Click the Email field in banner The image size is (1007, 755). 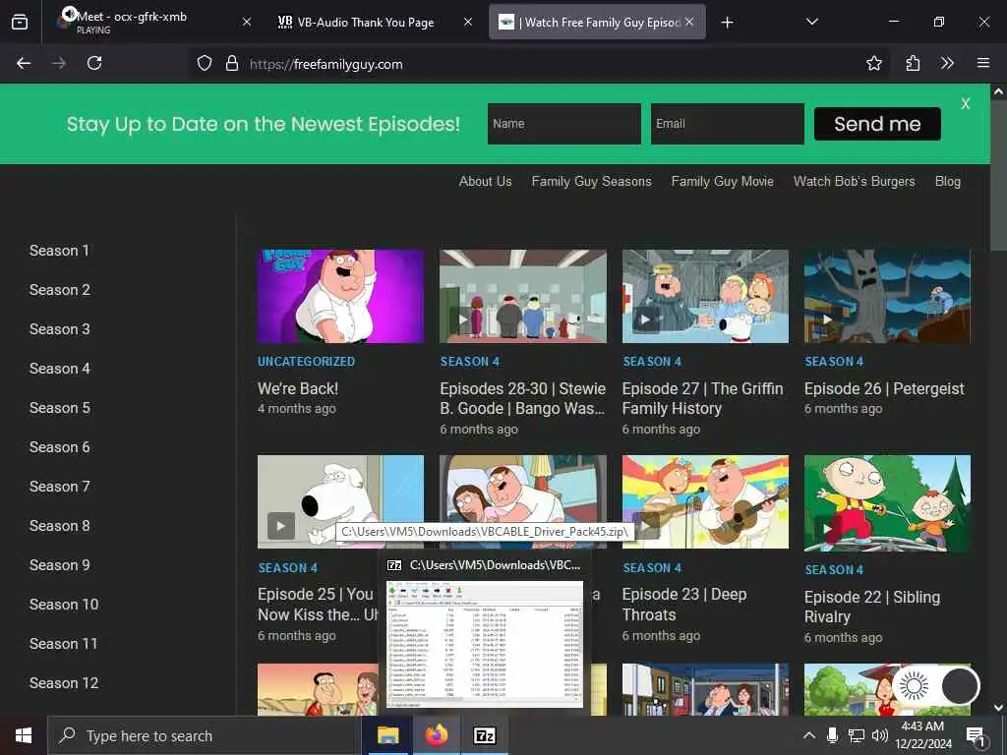coord(727,124)
